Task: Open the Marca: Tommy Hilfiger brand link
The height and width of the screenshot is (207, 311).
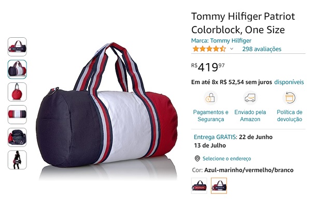Action: (x=221, y=40)
